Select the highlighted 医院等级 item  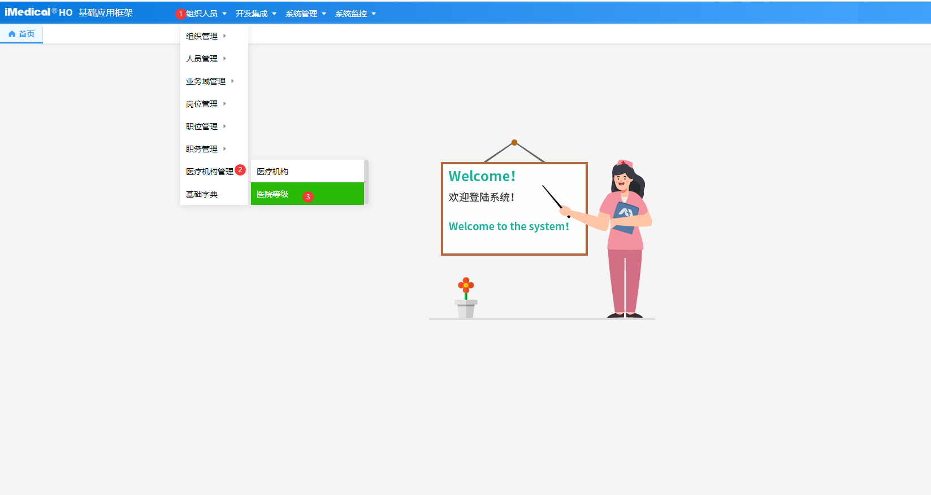pyautogui.click(x=272, y=194)
